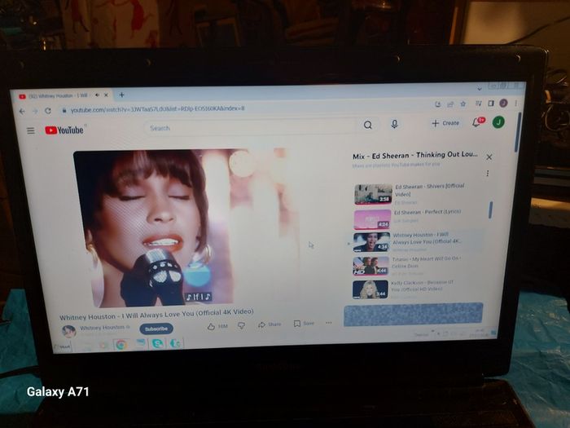Expand the tab search chevron
This screenshot has width=570, height=428.
click(480, 88)
